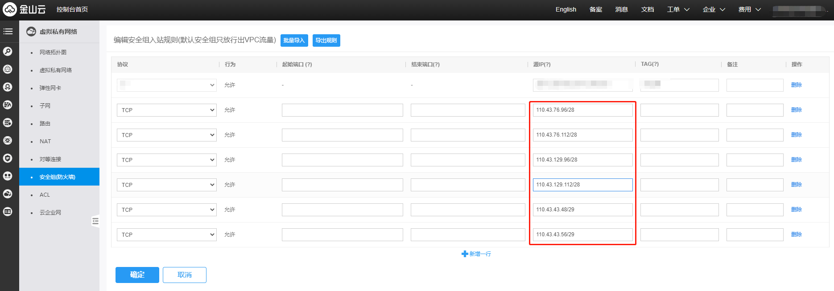Viewport: 834px width, 291px height.
Task: Click the 导出规则 button
Action: click(326, 40)
